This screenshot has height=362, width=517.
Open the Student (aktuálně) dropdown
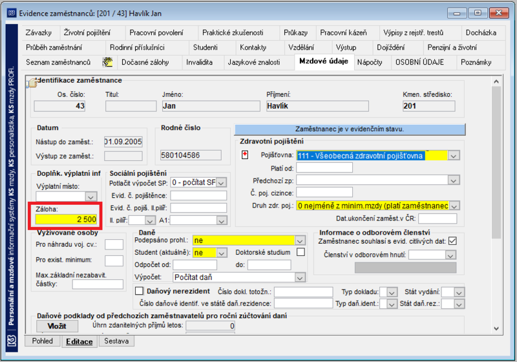coord(222,253)
